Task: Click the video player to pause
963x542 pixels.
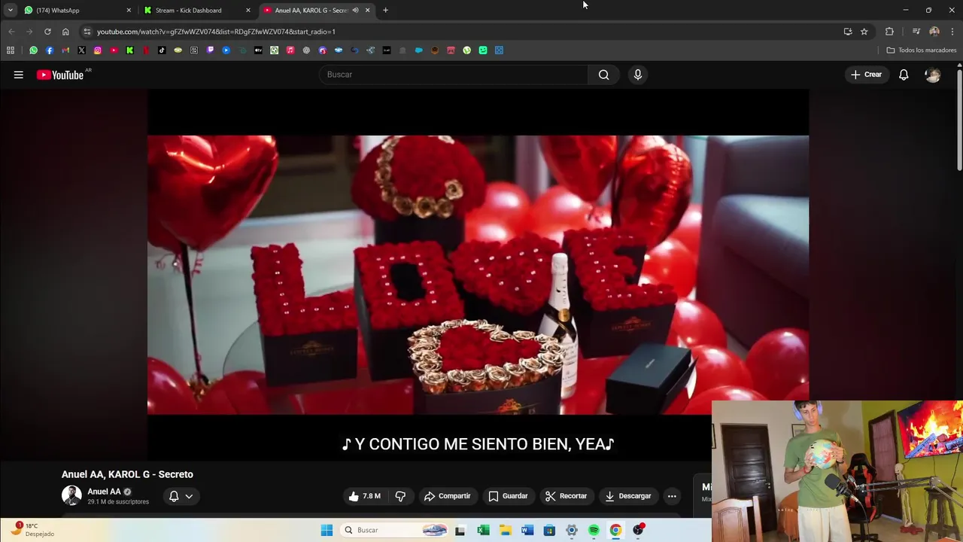Action: click(x=478, y=275)
